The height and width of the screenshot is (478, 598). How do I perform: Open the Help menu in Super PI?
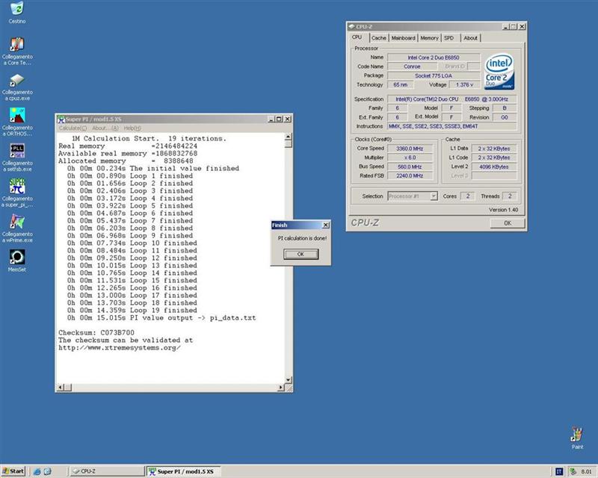tap(132, 128)
